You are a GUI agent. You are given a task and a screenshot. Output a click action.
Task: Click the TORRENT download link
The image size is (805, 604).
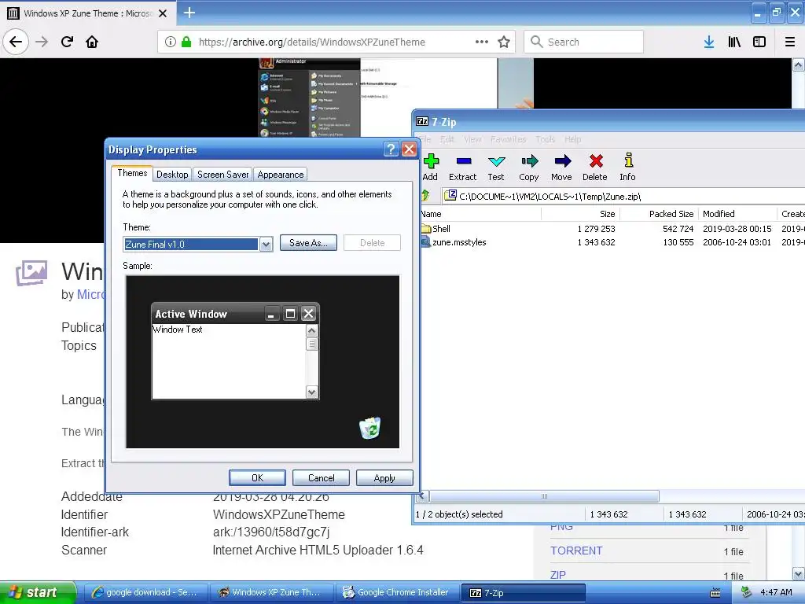[x=576, y=551]
